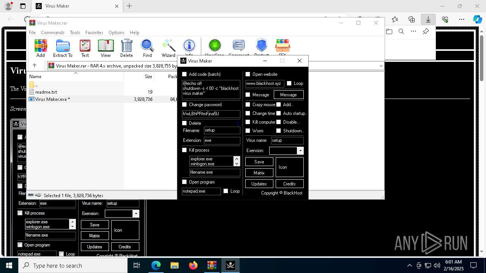Click the SFX archive icon
Screen dimensions: 486x273
pos(282,46)
